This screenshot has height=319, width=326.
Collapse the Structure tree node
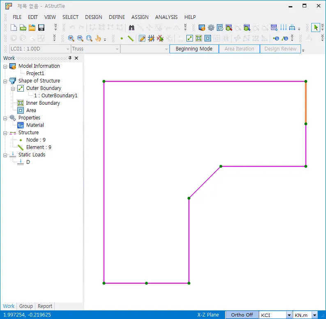pyautogui.click(x=5, y=133)
